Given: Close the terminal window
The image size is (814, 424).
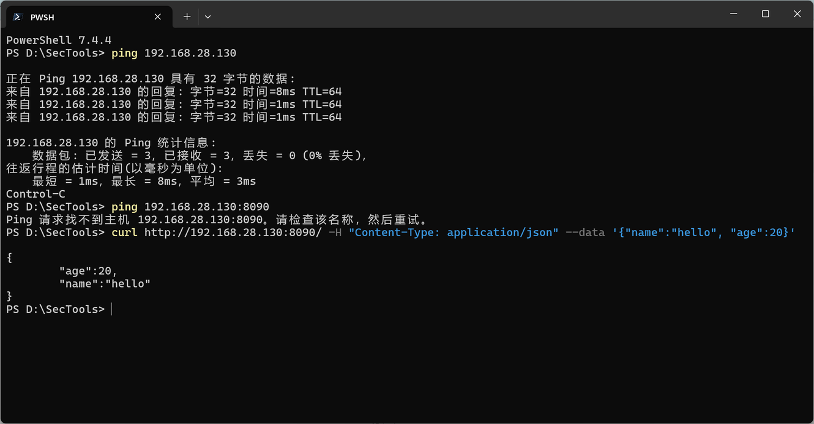Looking at the screenshot, I should pos(797,14).
